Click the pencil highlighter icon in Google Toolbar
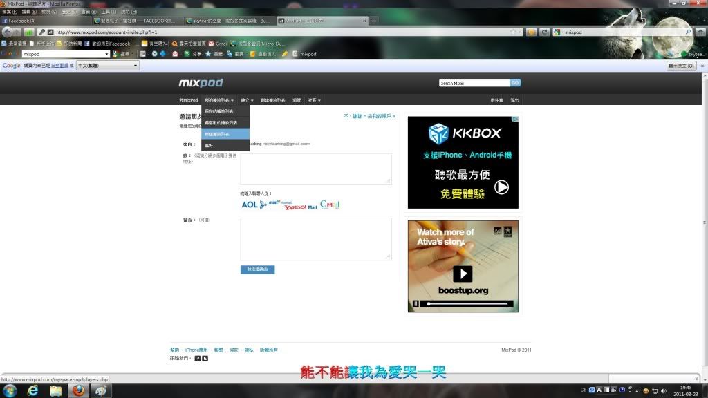Image resolution: width=708 pixels, height=398 pixels. pos(285,54)
